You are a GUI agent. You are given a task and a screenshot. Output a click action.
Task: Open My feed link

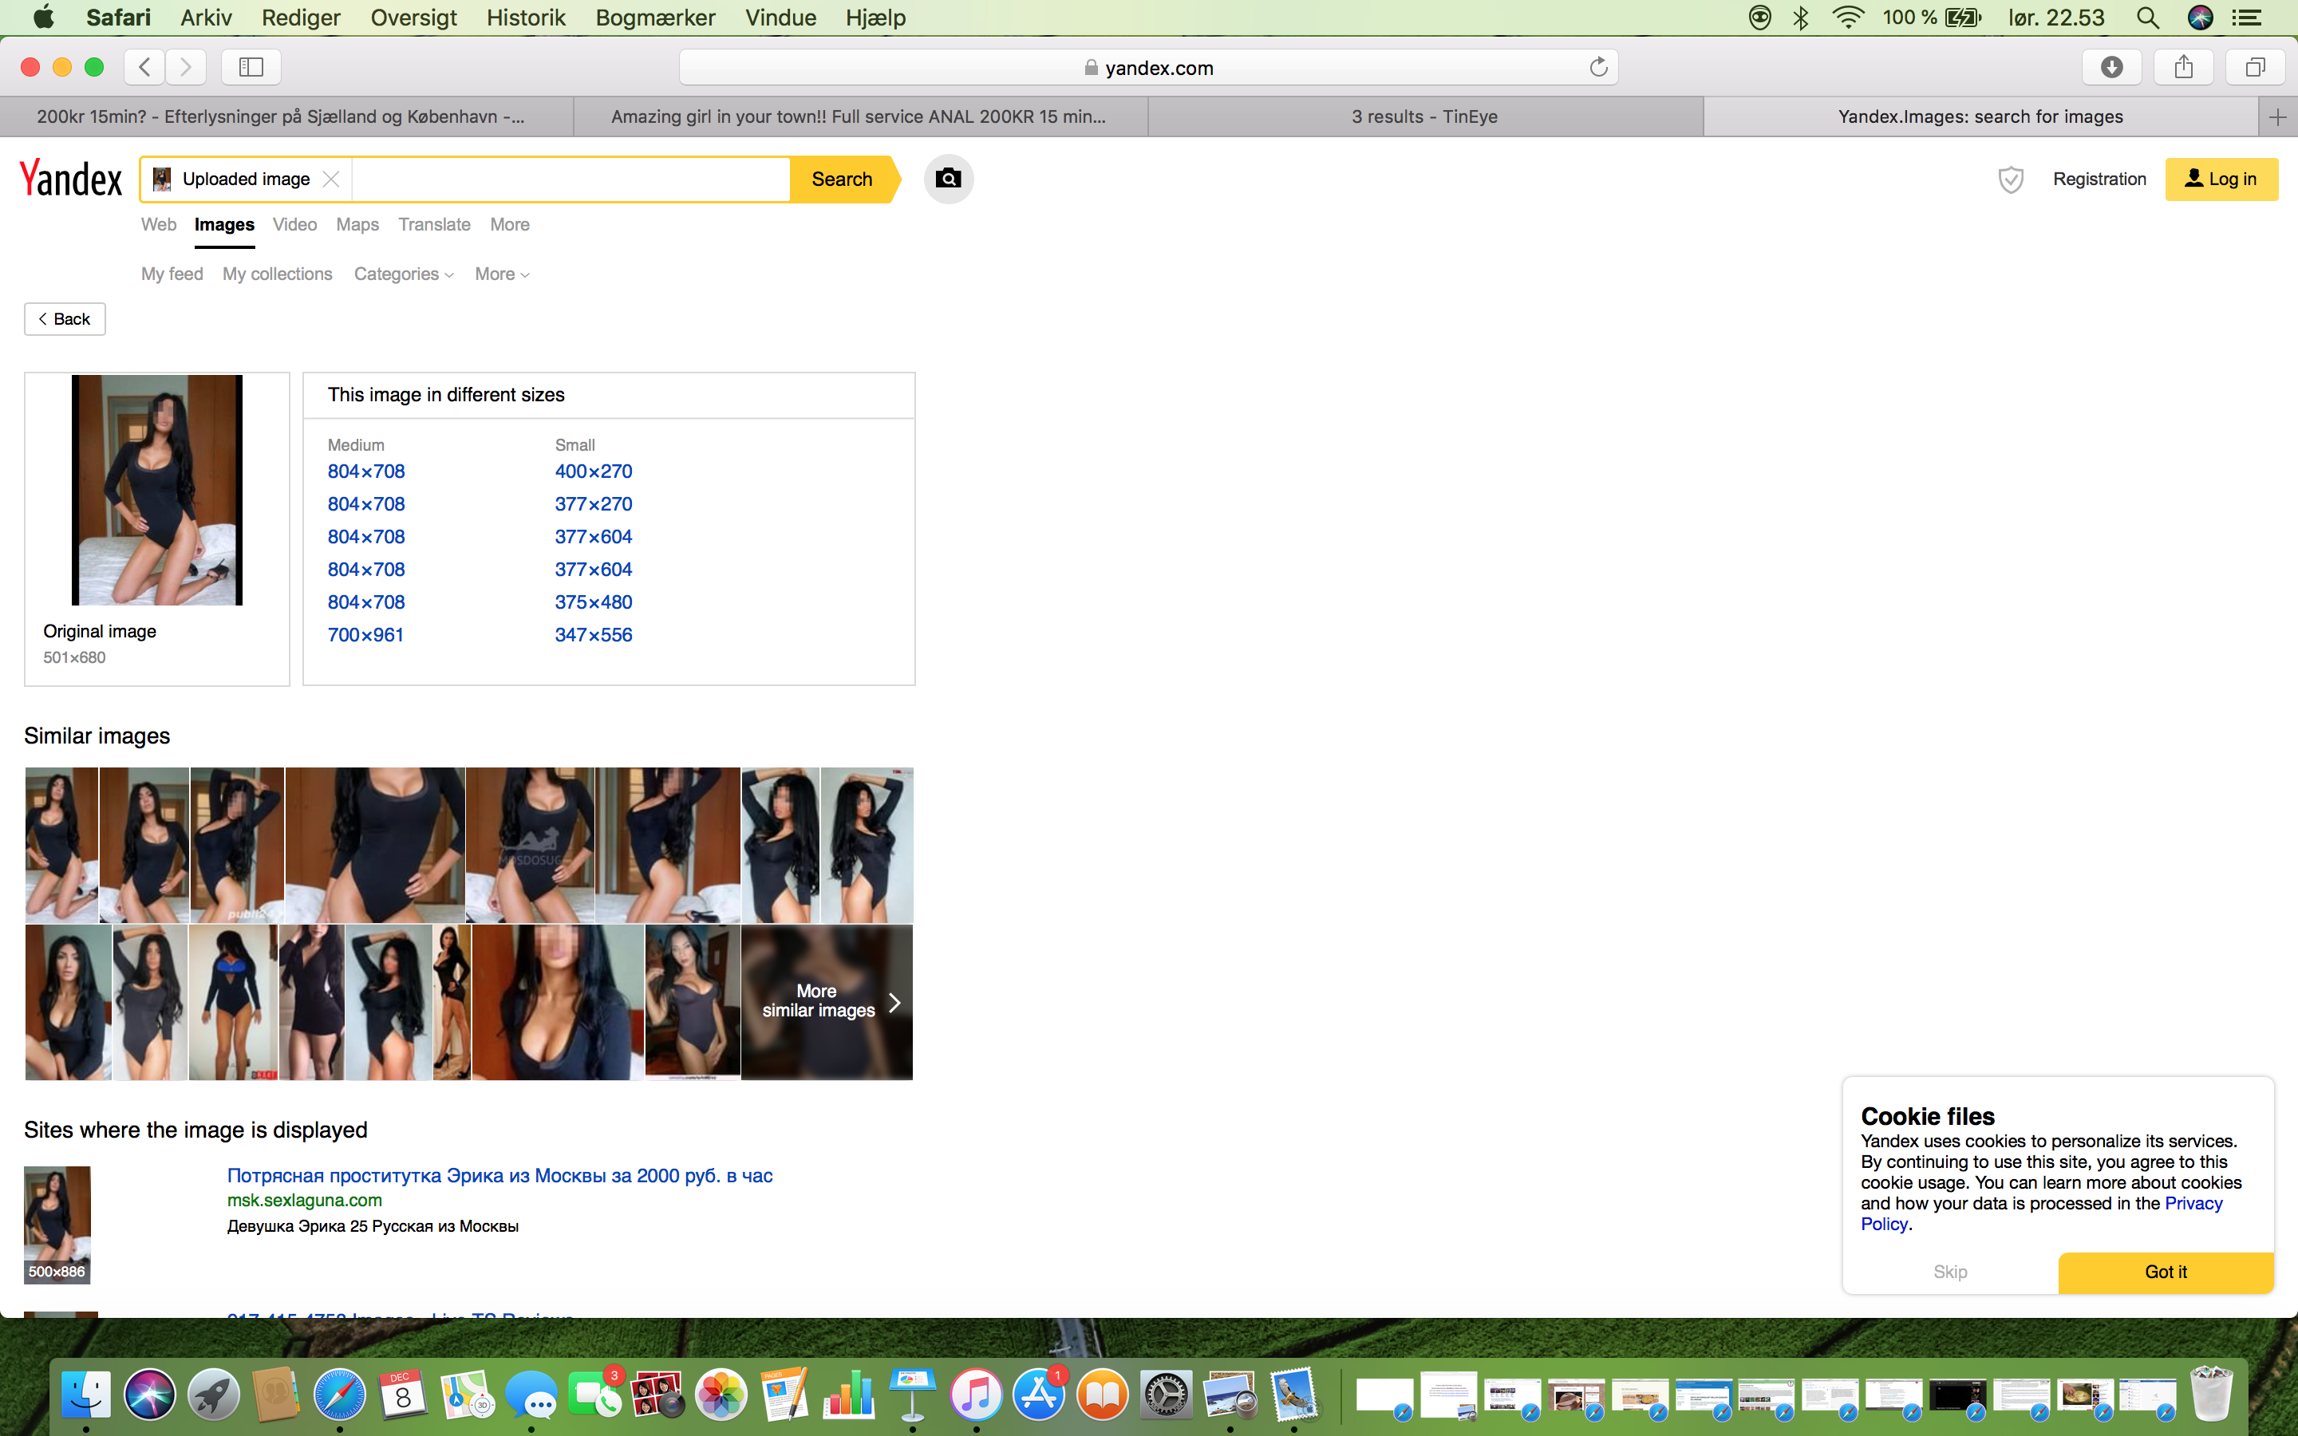pos(172,274)
